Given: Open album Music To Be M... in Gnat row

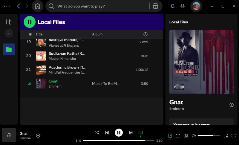Looking at the screenshot, I should click(106, 83).
